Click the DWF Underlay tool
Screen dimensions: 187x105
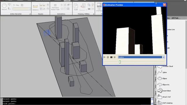click(165, 103)
